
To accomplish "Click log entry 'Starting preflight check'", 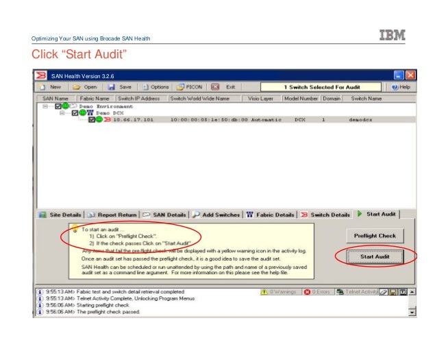I will [103, 305].
